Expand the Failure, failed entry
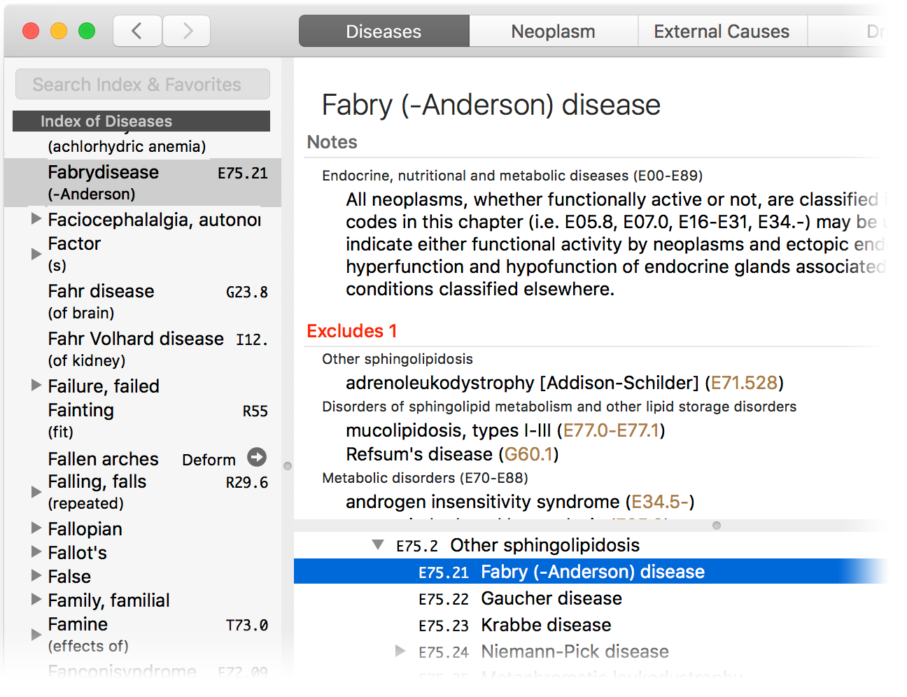 [36, 385]
